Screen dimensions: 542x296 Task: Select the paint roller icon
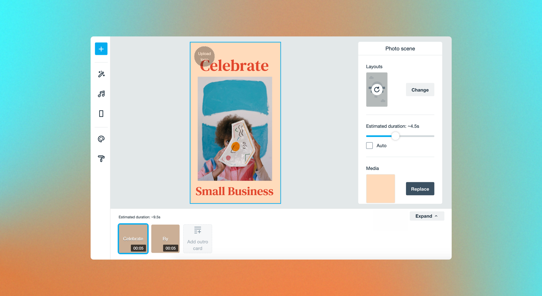click(x=101, y=159)
